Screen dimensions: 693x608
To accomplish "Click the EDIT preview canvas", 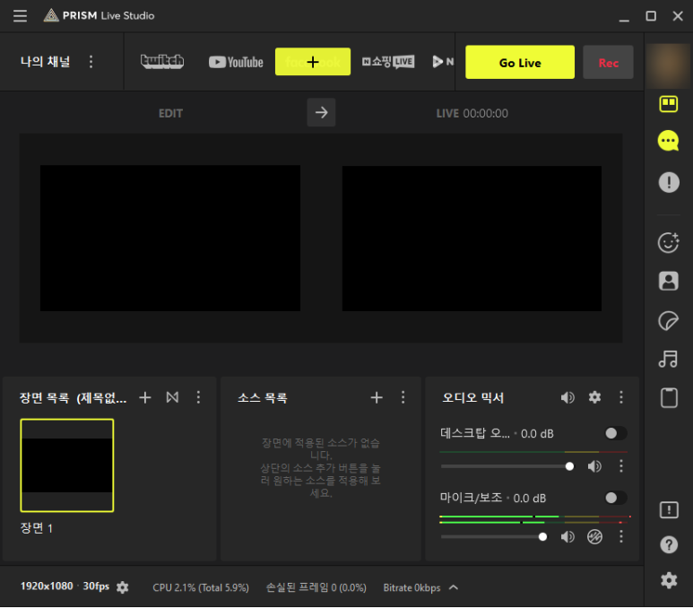I will (x=170, y=239).
